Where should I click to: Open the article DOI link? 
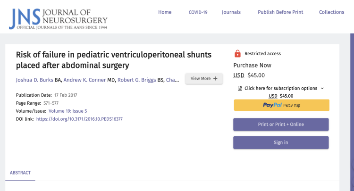point(79,119)
